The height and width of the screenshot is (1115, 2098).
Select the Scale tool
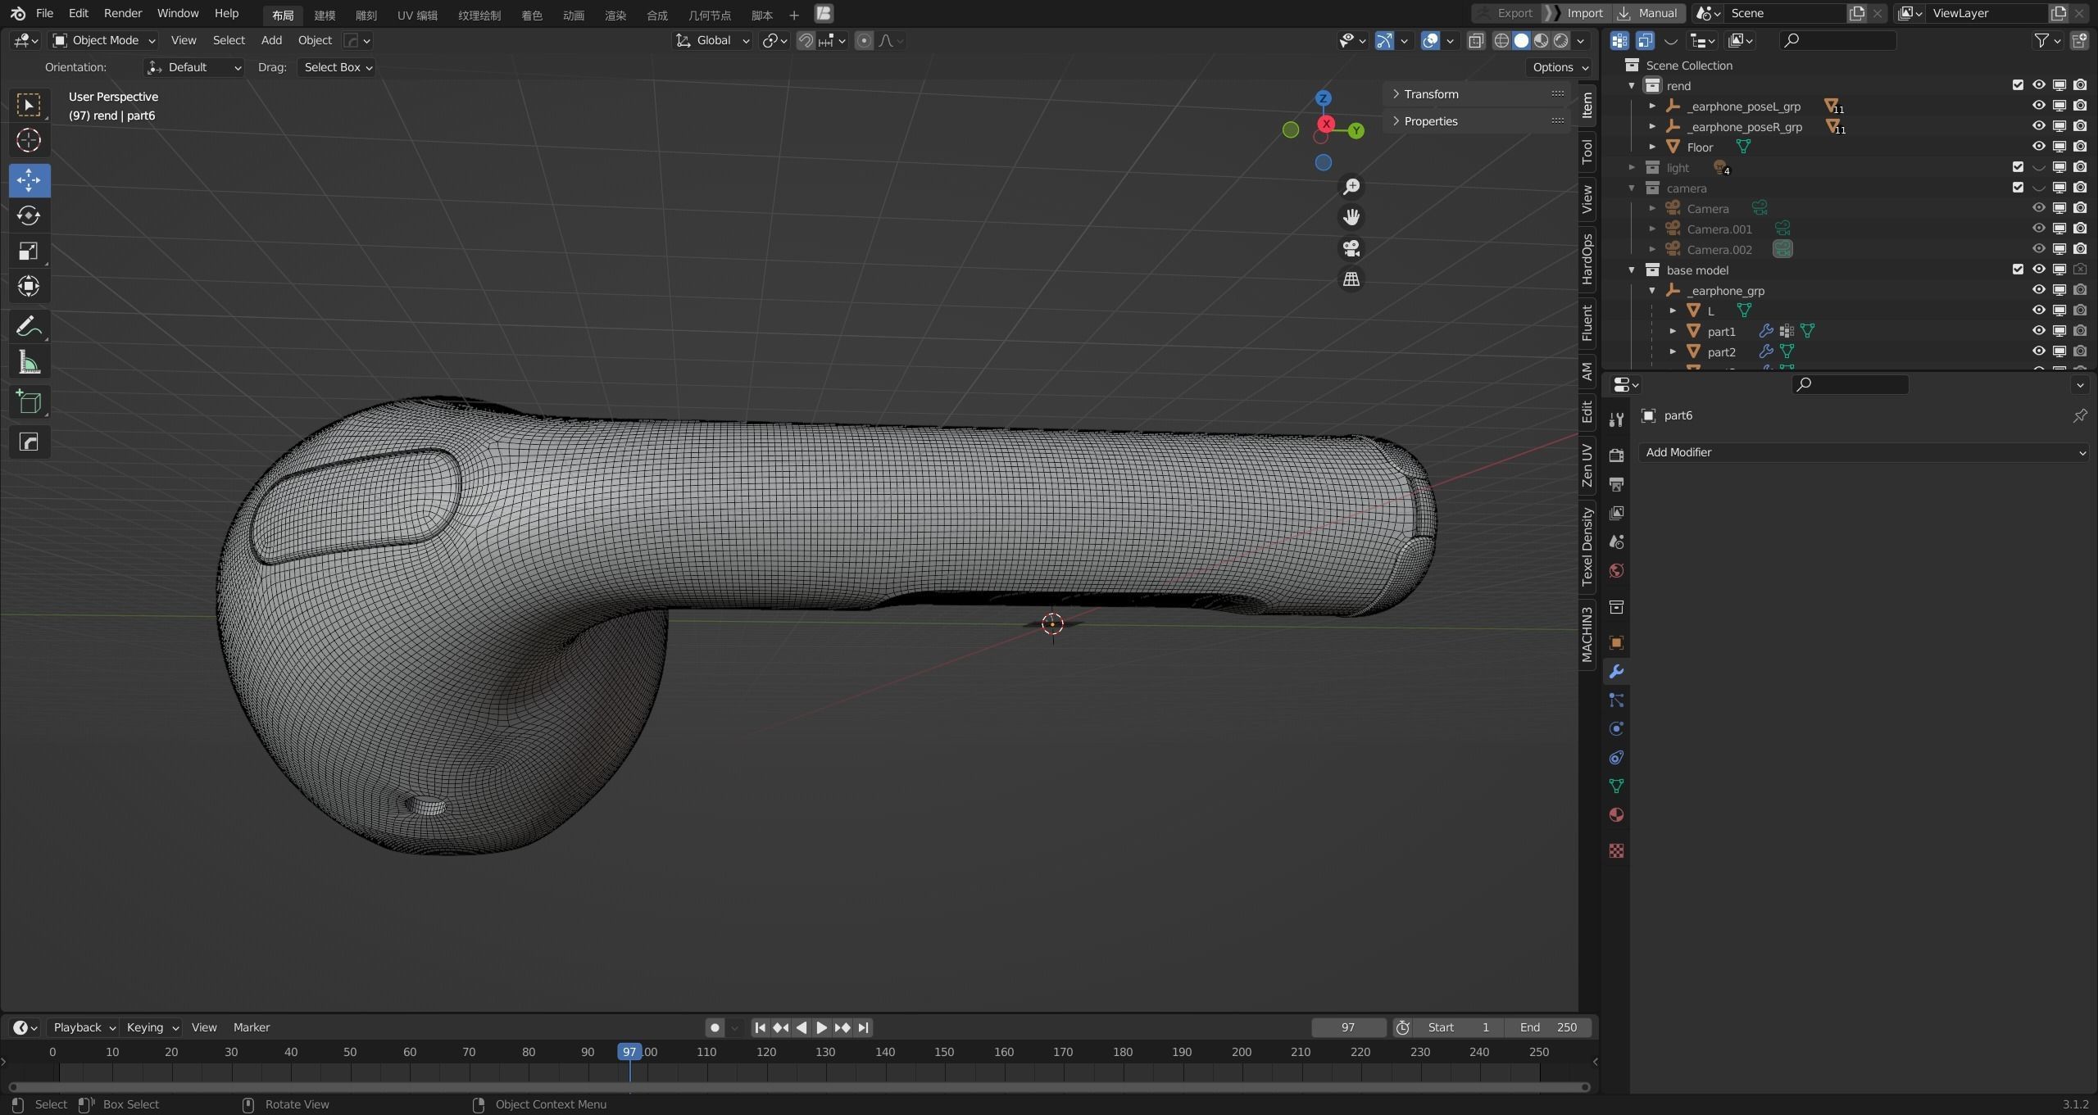click(x=29, y=252)
